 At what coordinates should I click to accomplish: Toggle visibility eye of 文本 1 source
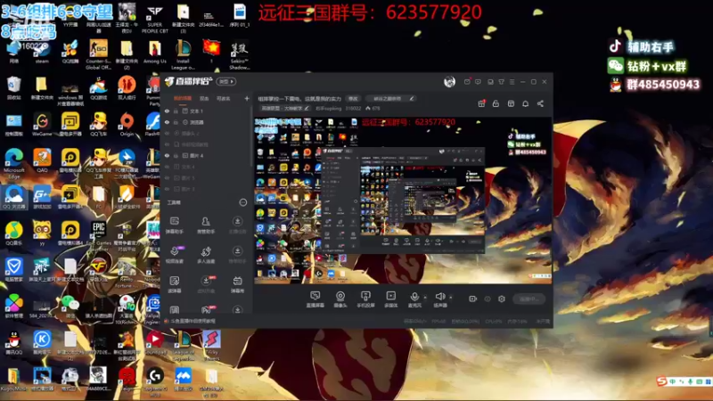[167, 110]
